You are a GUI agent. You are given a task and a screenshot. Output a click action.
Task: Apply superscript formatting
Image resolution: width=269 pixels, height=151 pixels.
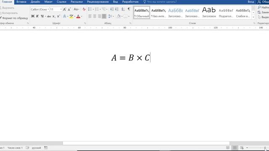pos(58,16)
